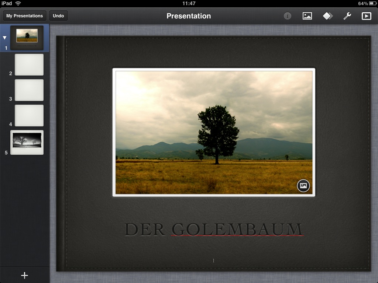Select slide 5 thumbnail with black-and-white tree
The height and width of the screenshot is (283, 378).
pyautogui.click(x=27, y=142)
